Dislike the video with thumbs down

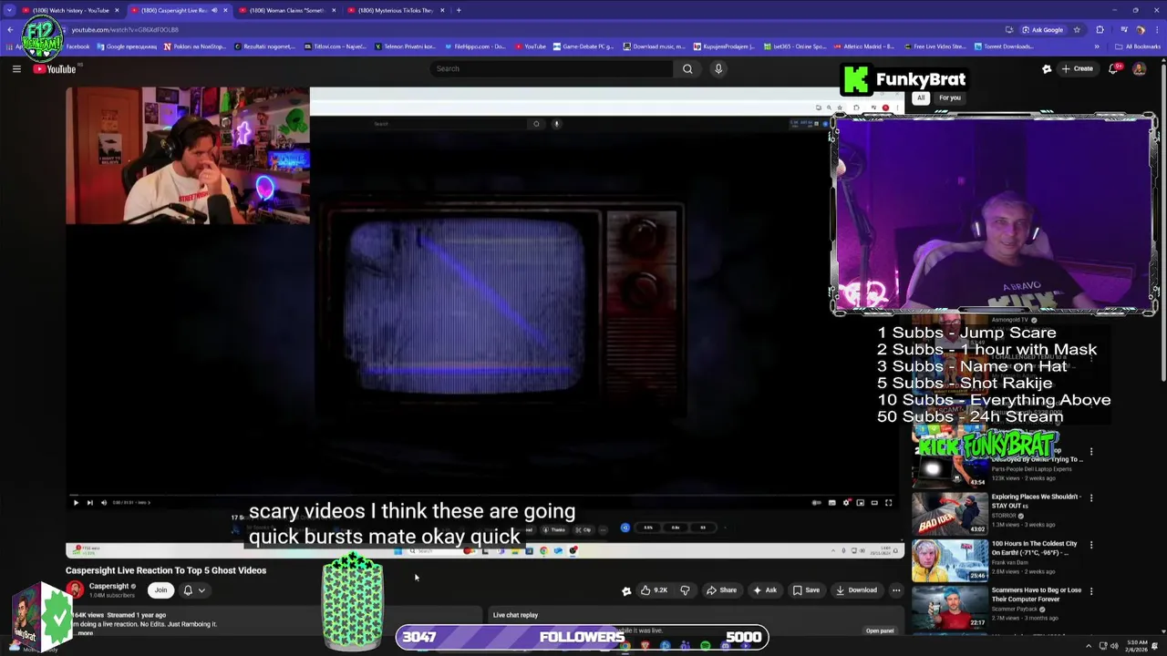pos(686,590)
